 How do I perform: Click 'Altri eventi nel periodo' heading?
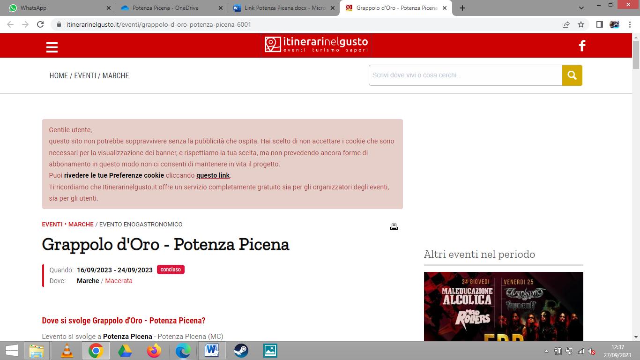(479, 254)
